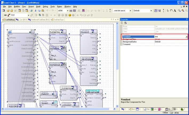Click the network station icon beside TCP

coord(9,15)
